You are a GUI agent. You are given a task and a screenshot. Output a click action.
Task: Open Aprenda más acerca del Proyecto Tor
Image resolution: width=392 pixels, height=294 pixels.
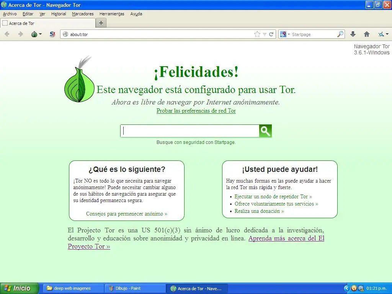tap(196, 242)
